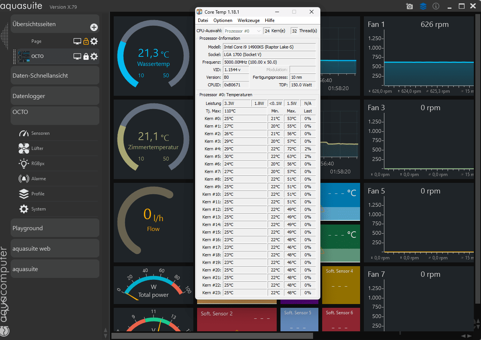This screenshot has height=340, width=481.
Task: Open the blue layers icon in aquasuite title bar
Action: tap(423, 6)
